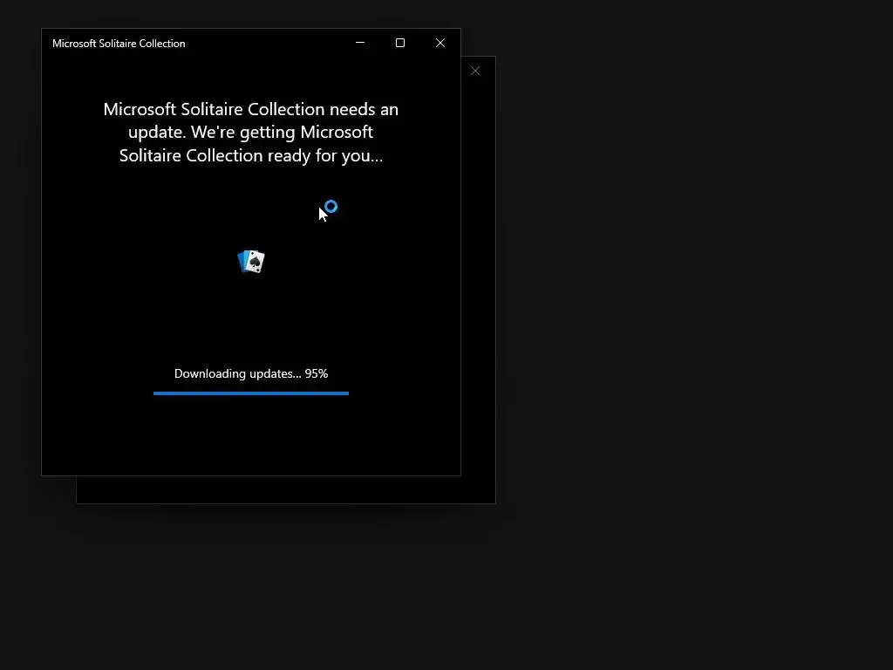893x670 pixels.
Task: Close the Microsoft Solitaire Collection window
Action: (x=440, y=43)
